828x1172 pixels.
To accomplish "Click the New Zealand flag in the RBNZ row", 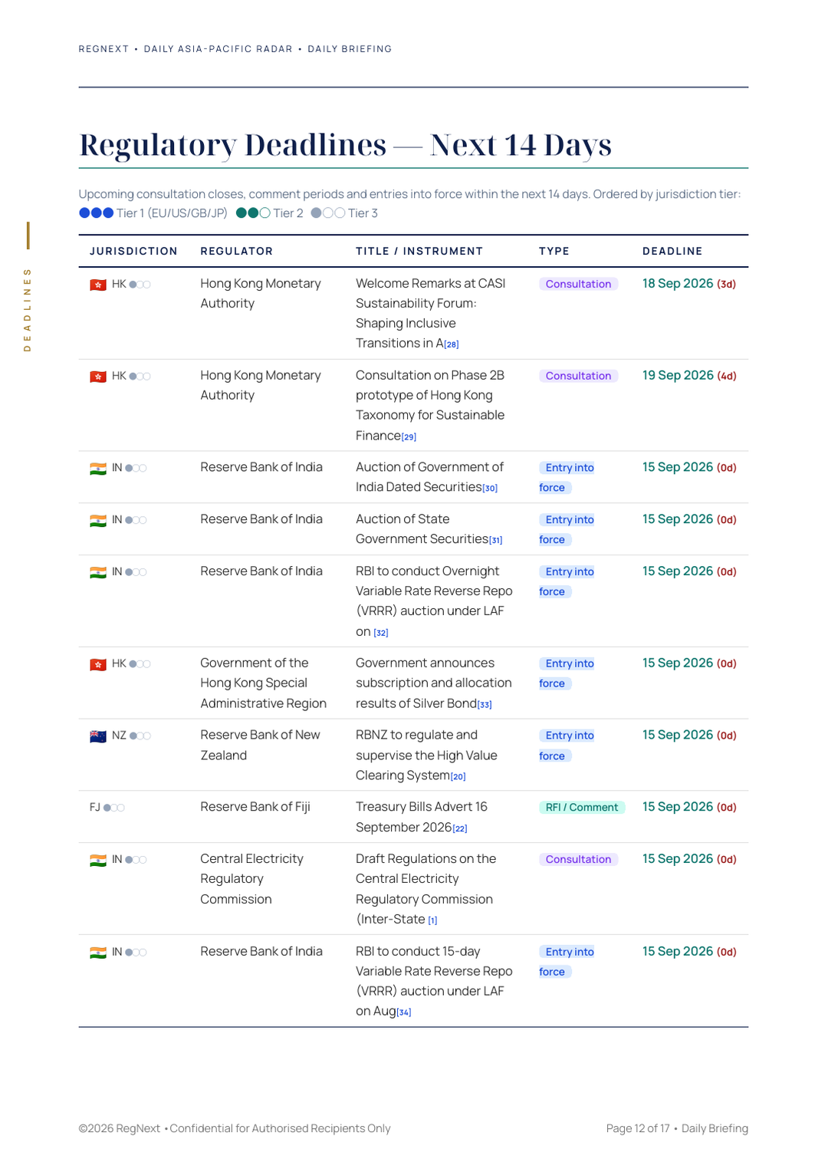I will click(x=98, y=736).
